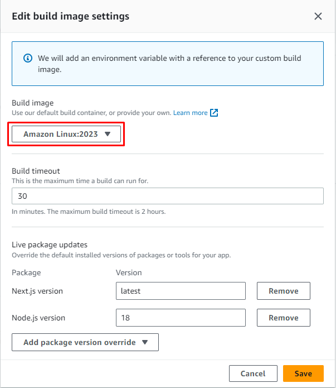Save the build image settings

coord(303,373)
